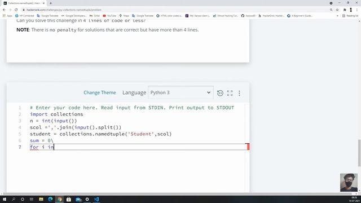
Task: Open the GitHub Aarooz40 bookmark
Action: [248, 16]
